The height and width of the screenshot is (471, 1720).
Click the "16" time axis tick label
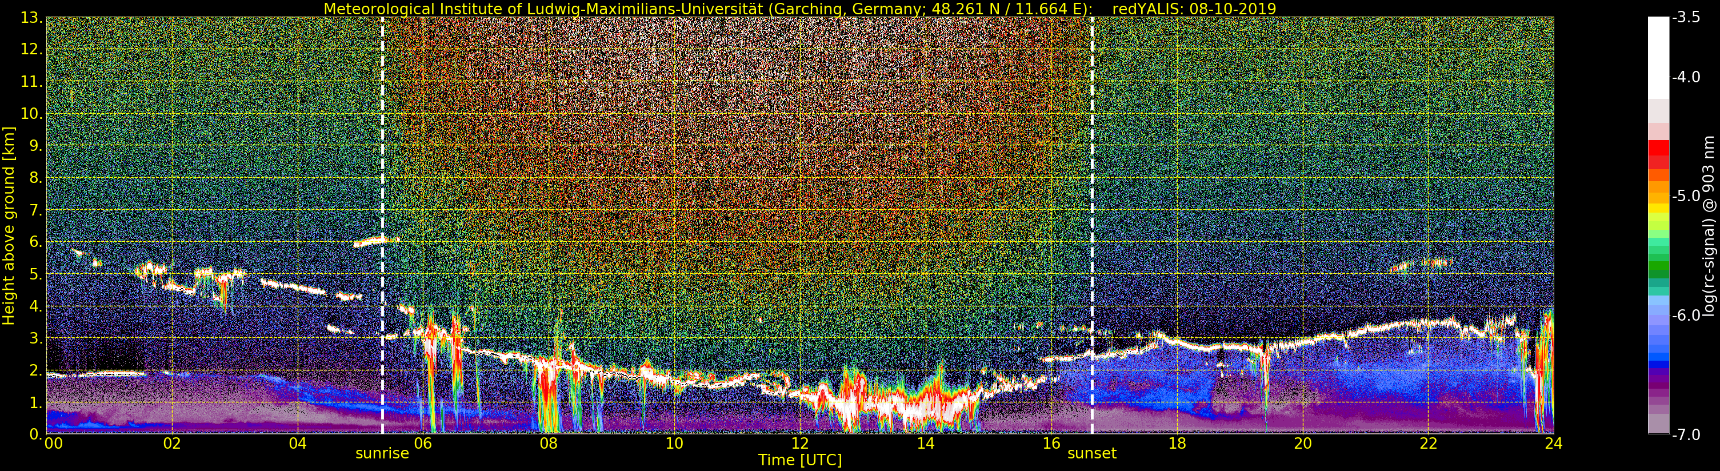1051,443
